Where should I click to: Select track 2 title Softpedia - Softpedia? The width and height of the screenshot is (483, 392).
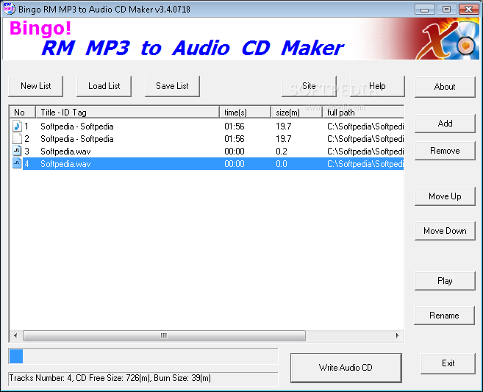[x=77, y=139]
